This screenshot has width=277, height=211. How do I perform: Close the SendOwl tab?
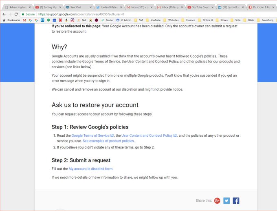(90, 7)
